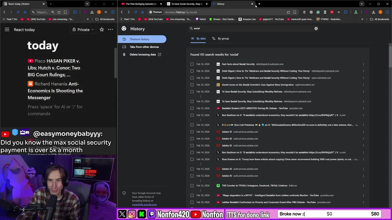
Task: Open actions menu for Socialist Student GETS ARRESTED entry
Action: click(x=364, y=108)
